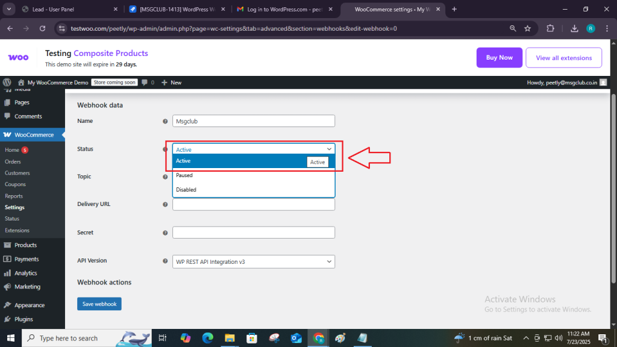Show hidden system tray icons
Viewport: 617px width, 347px height.
(x=525, y=338)
